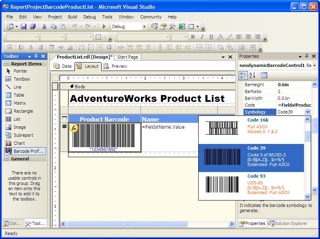Screen dimensions: 320x239
Task: Click the Cut scissors icon
Action: click(44, 26)
